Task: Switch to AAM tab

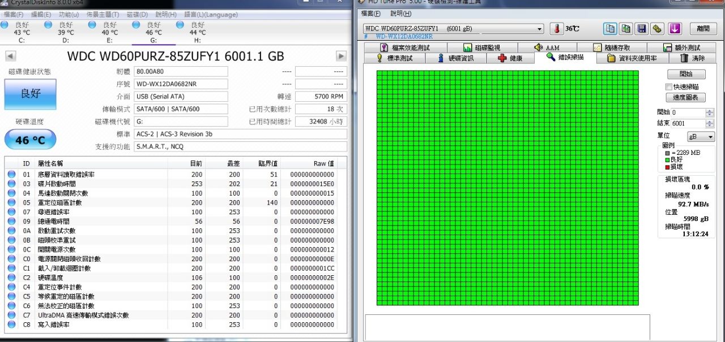Action: (x=547, y=48)
